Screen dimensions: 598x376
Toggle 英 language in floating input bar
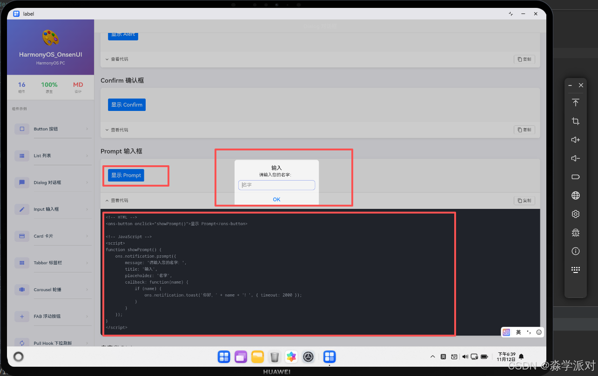pyautogui.click(x=518, y=332)
